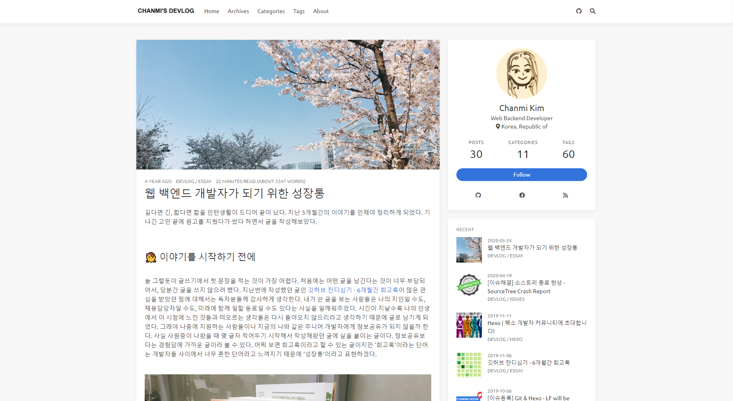Open recent post SourceTree Crash Report

coord(527,287)
